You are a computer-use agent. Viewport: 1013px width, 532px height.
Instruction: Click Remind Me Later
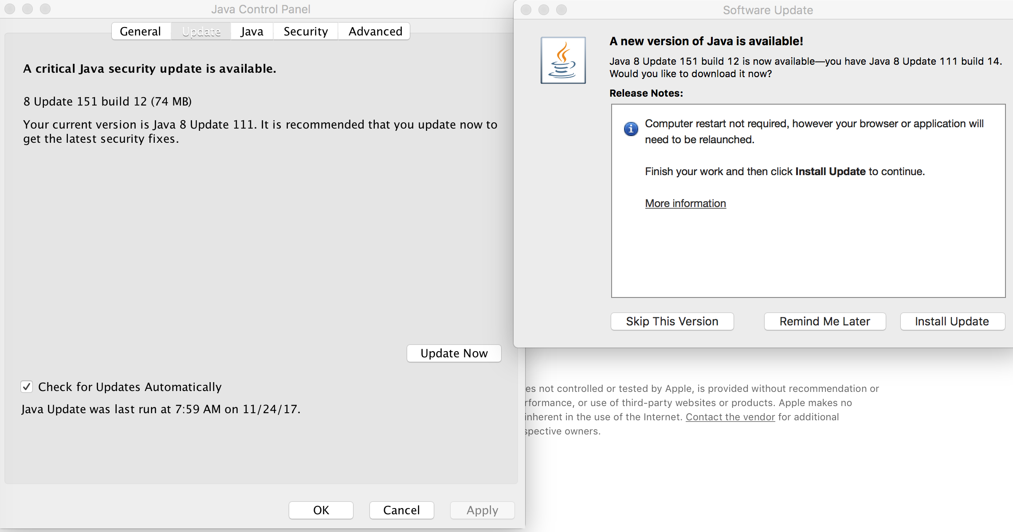point(825,321)
